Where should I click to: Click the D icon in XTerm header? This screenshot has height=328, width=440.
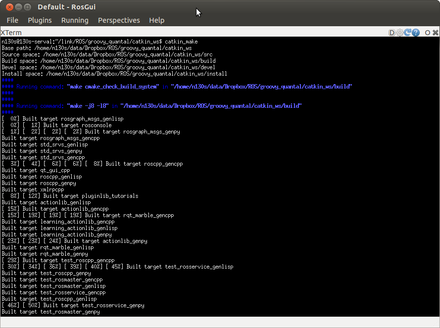pyautogui.click(x=391, y=33)
